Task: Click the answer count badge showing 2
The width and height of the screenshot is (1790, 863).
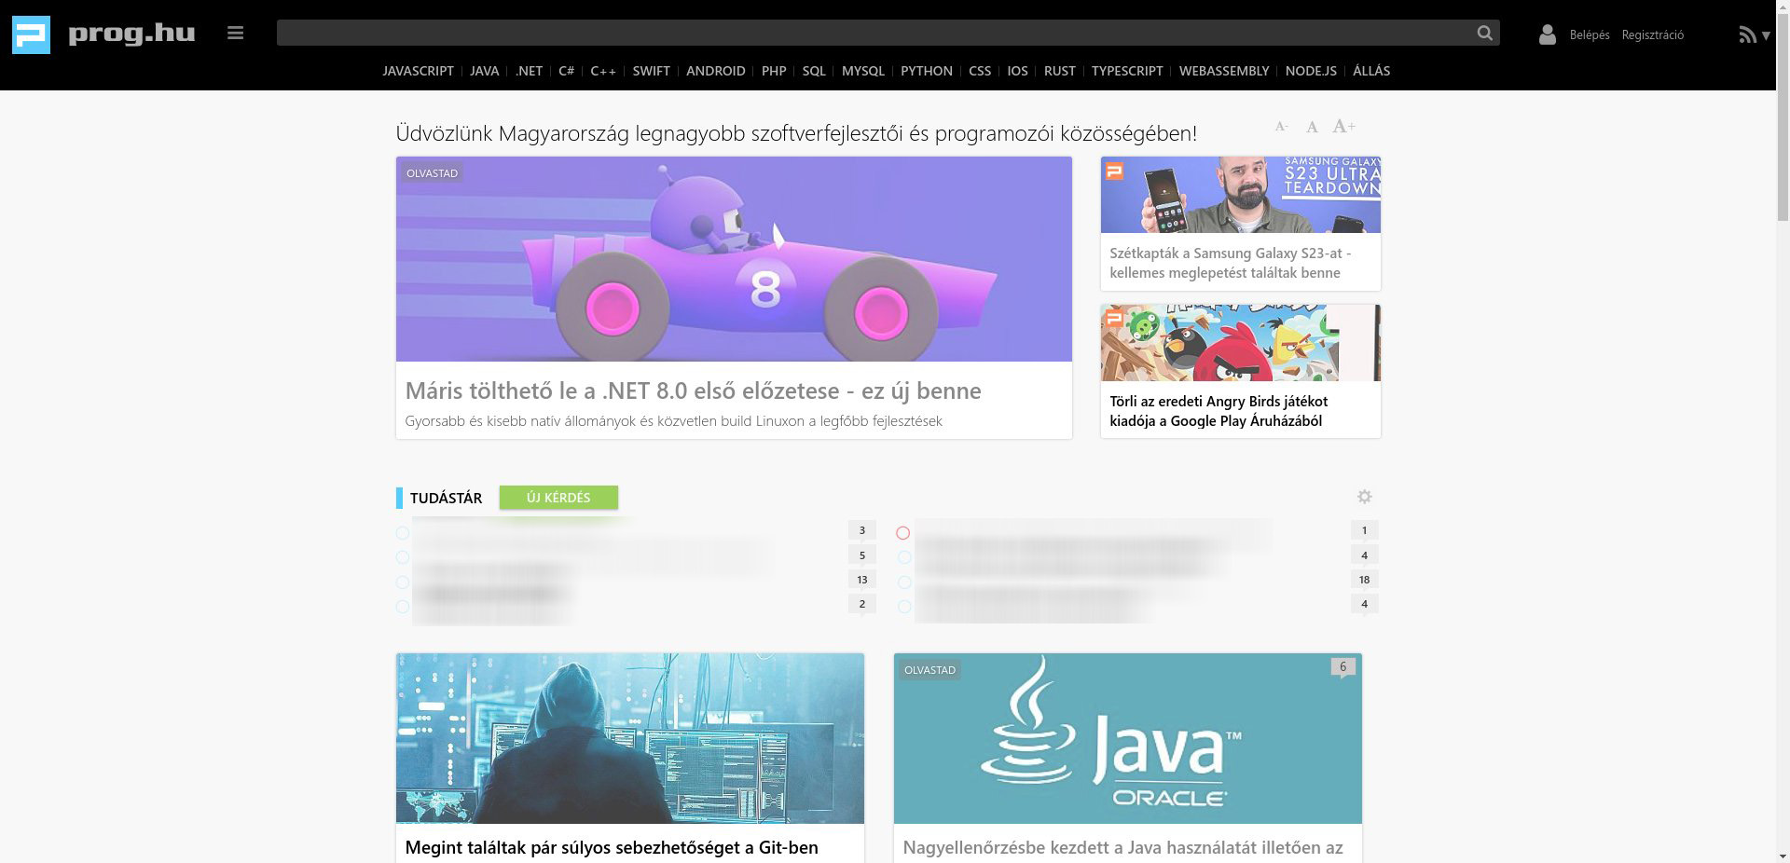Action: (x=861, y=604)
